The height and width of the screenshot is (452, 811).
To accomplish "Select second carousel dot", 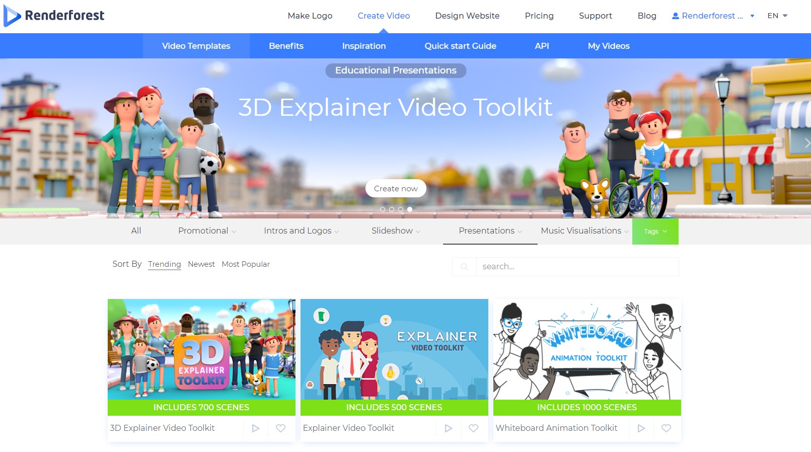I will point(392,209).
